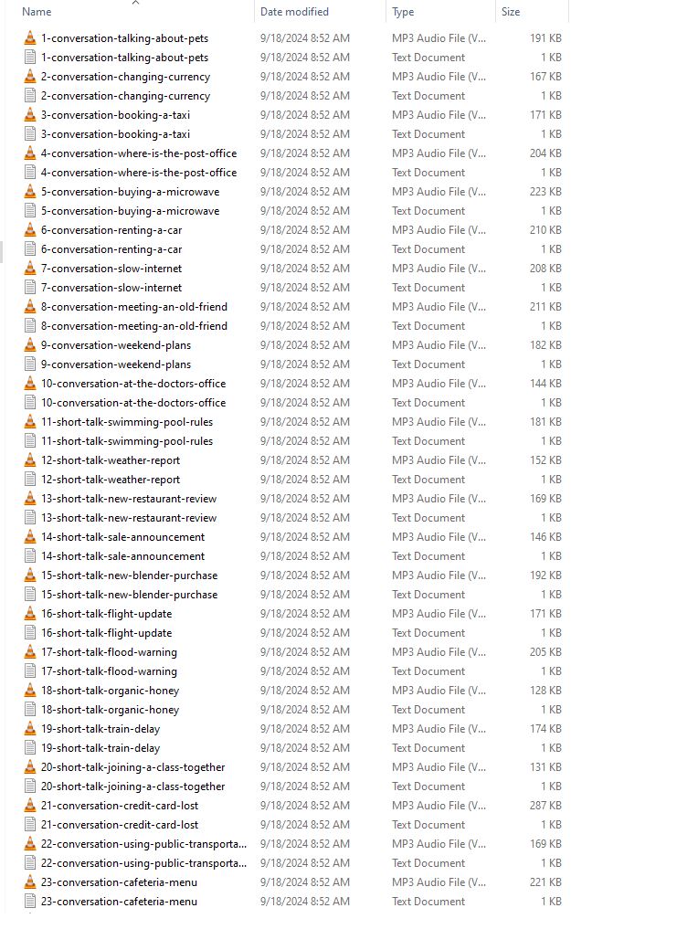Select the 9-conversation-weekend-plans text document name
Image resolution: width=687 pixels, height=929 pixels.
tap(115, 364)
